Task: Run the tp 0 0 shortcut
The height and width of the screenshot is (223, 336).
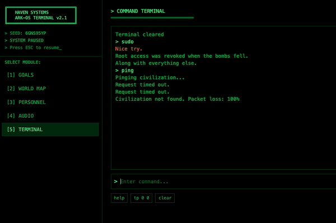Action: tap(142, 198)
